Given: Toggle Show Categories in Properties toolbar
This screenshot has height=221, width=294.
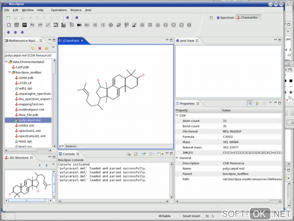Looking at the screenshot, I should 250,103.
